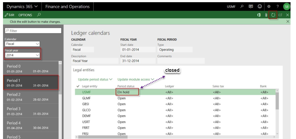Open the OPTIONS menu

[x=25, y=15]
